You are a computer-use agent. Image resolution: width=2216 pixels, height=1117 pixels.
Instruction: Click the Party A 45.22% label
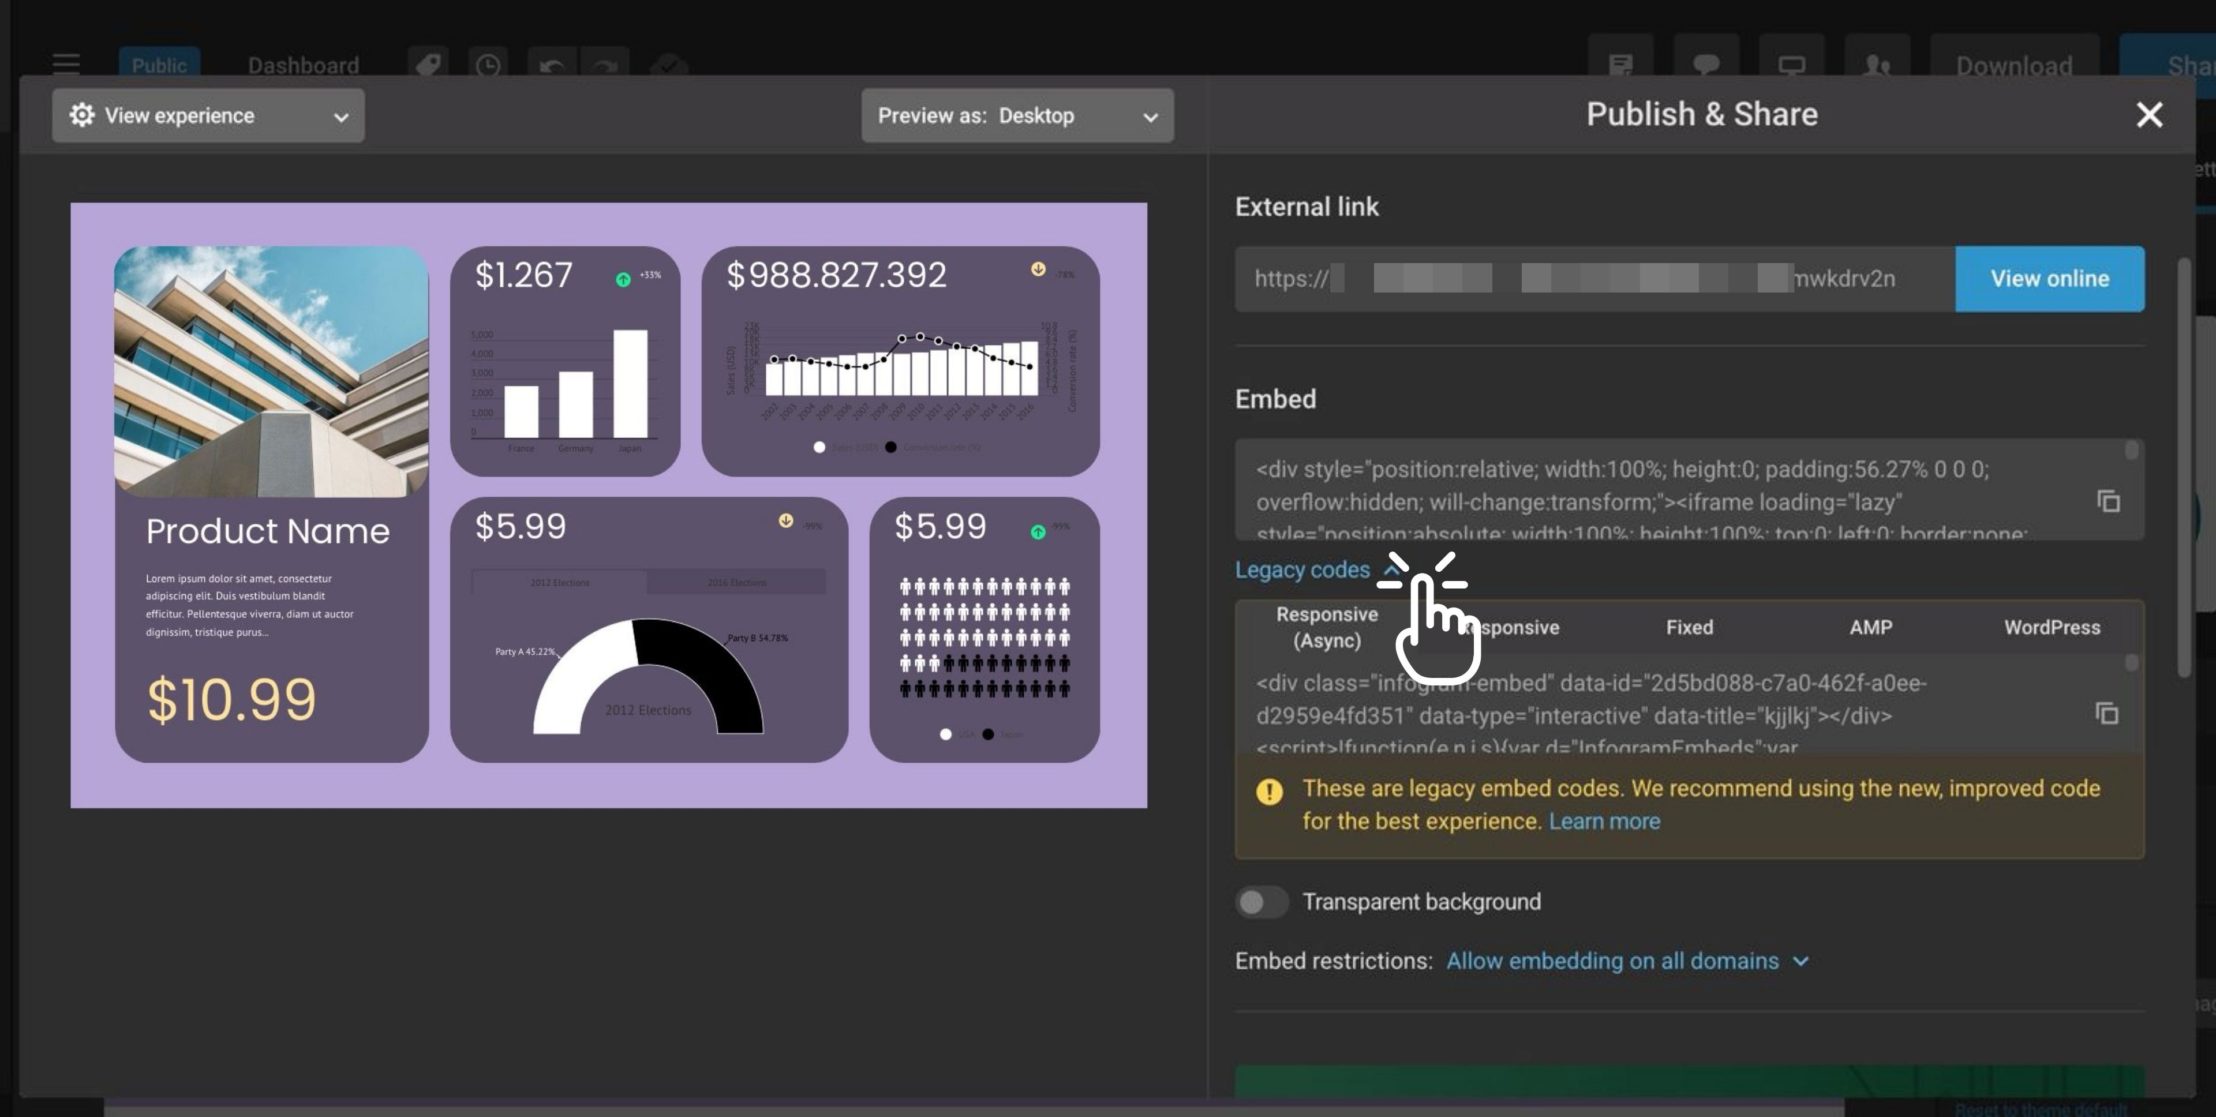point(525,651)
